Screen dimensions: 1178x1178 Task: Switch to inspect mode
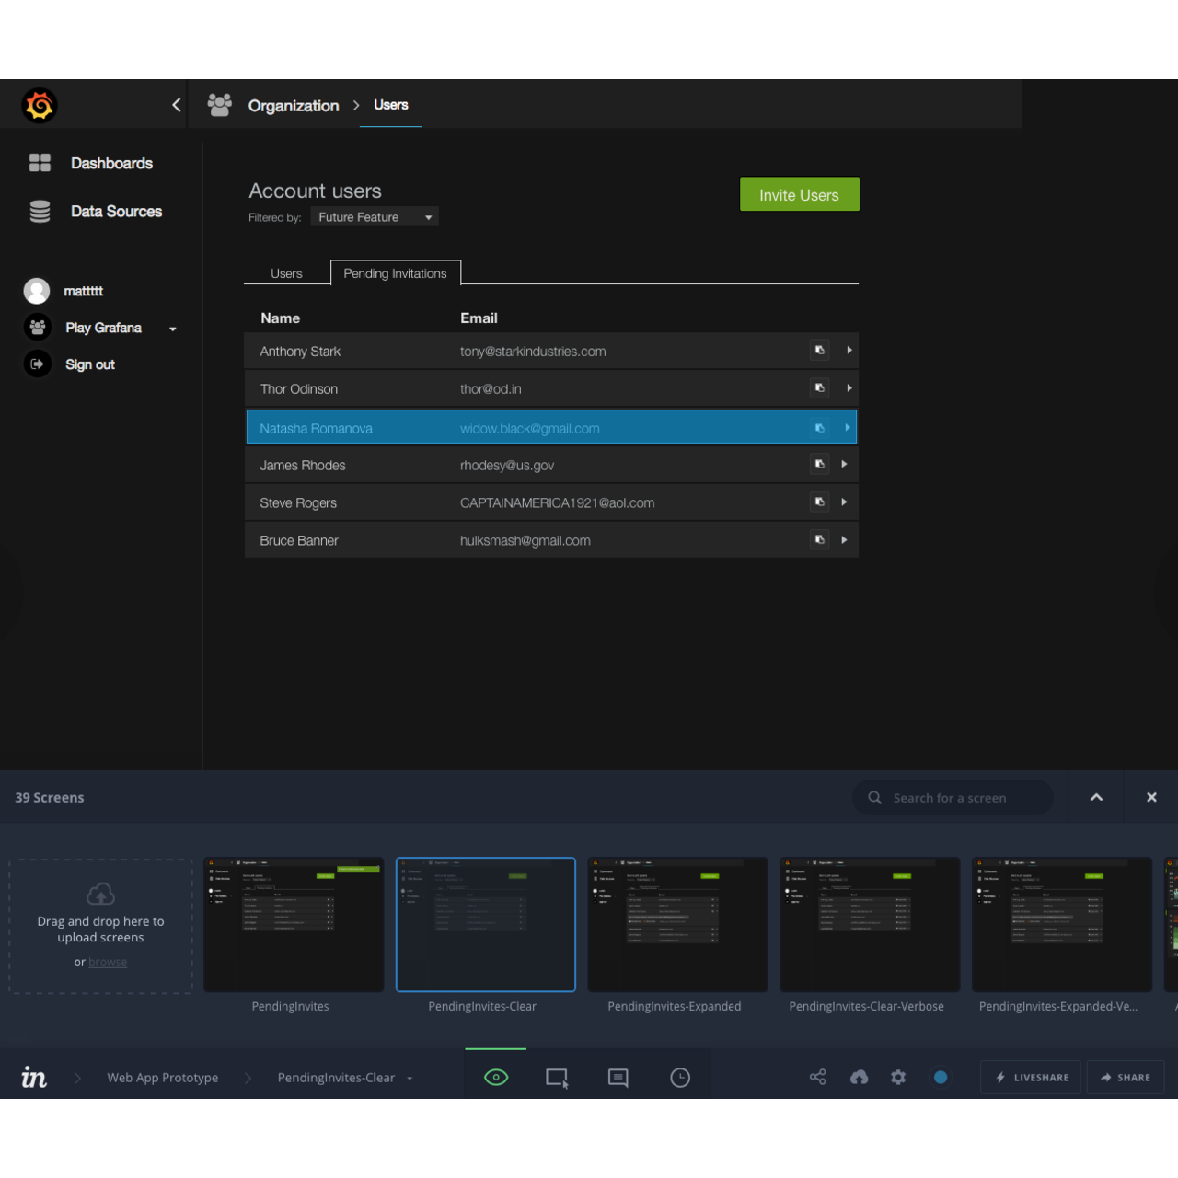[x=556, y=1077]
